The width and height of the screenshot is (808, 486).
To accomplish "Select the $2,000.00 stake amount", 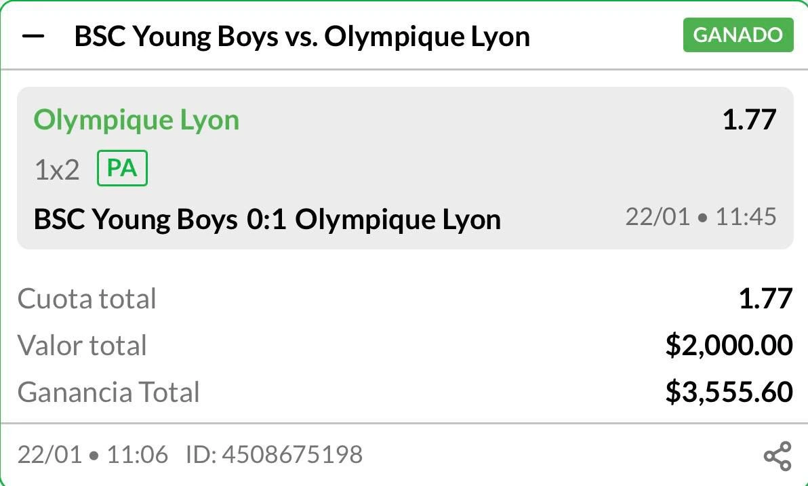I will [x=729, y=346].
